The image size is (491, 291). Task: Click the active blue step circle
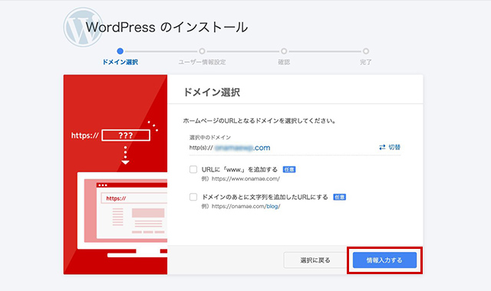120,51
